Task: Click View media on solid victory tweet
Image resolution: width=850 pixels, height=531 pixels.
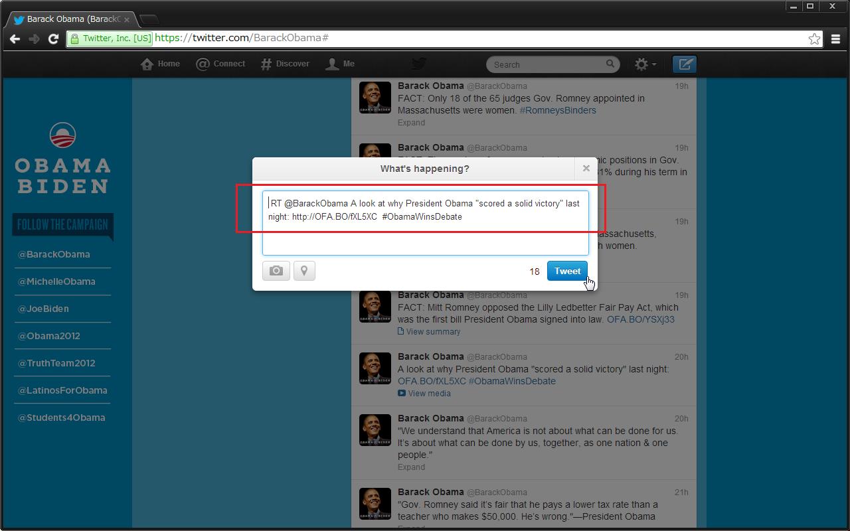Action: 424,393
